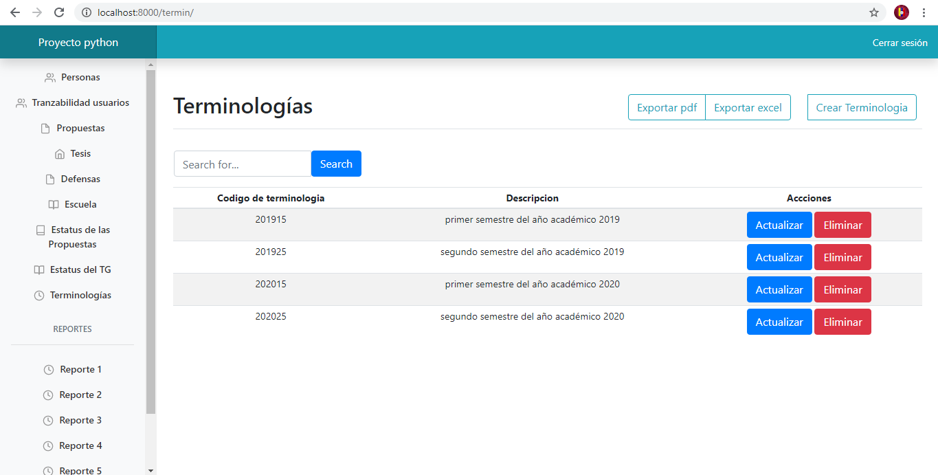Click the Crear Terminologia button
938x475 pixels.
[862, 107]
